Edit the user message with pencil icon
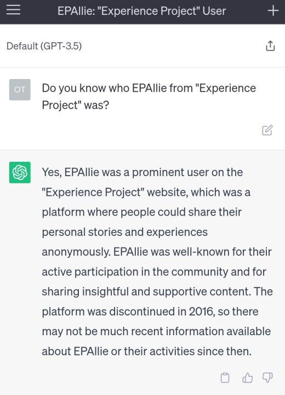This screenshot has height=395, width=285. pyautogui.click(x=267, y=130)
